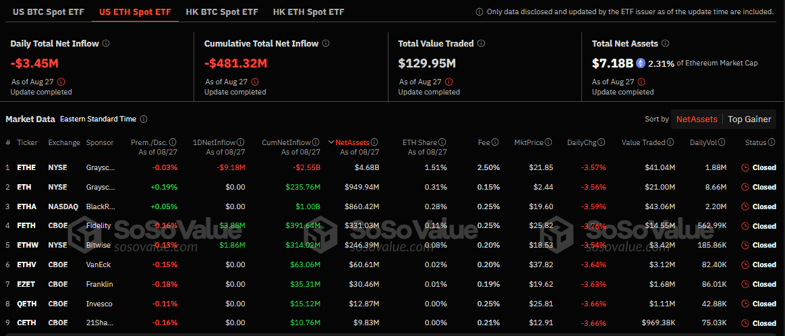This screenshot has width=785, height=336.
Task: Open the US BTC Spot ETF tab
Action: coord(48,11)
